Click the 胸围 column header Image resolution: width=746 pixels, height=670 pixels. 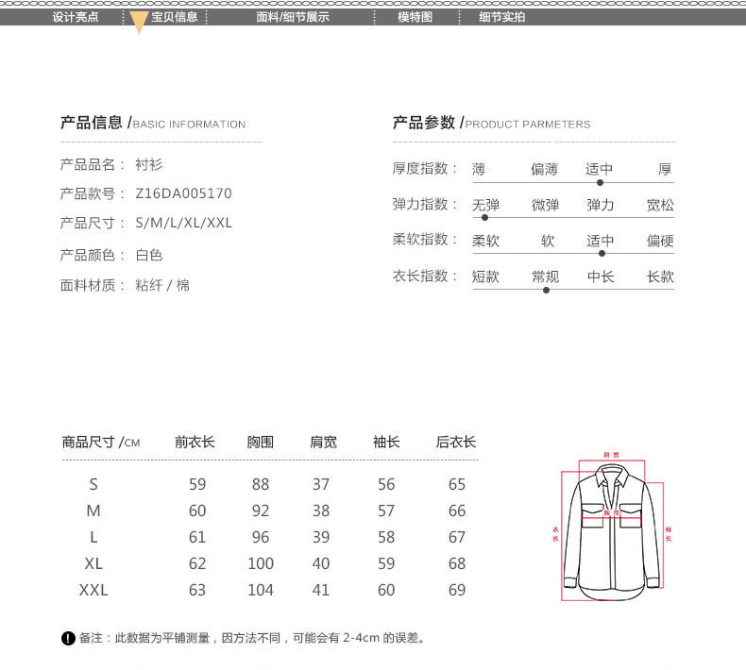click(260, 442)
